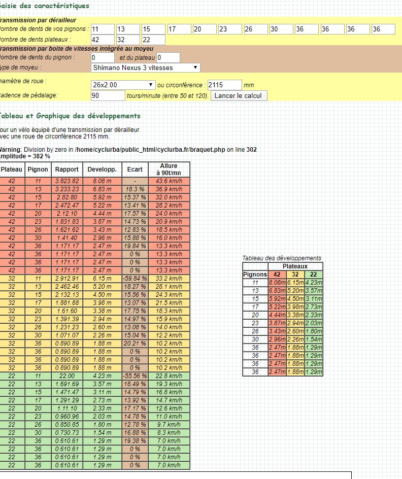402x479 pixels.
Task: Select the pignon input containing 15
Action: click(154, 29)
